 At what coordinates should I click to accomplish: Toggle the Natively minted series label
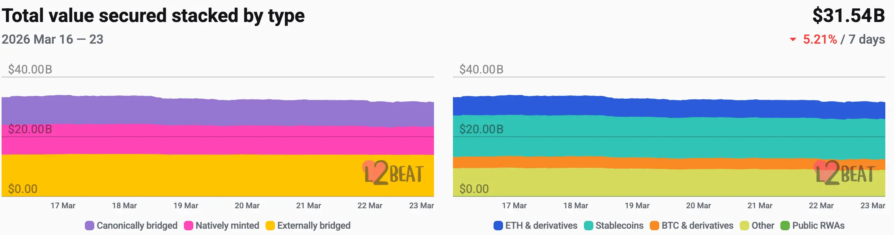click(227, 226)
